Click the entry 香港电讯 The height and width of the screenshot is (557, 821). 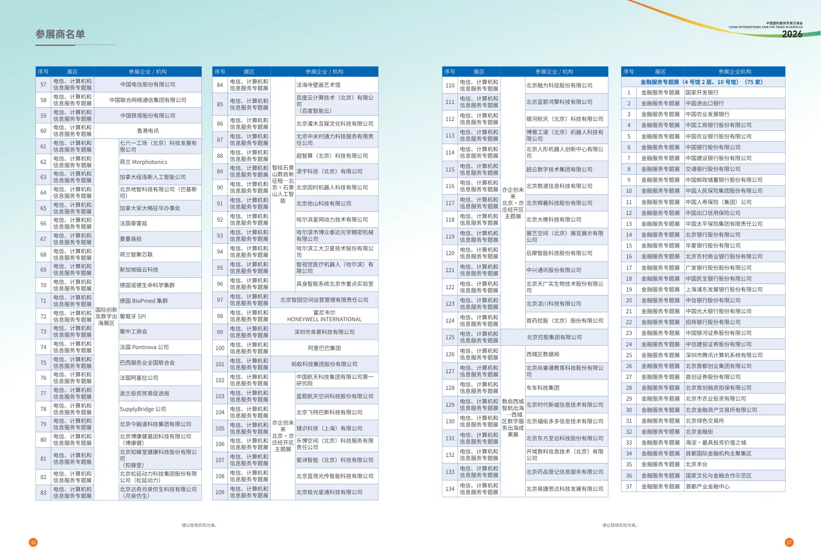click(148, 131)
